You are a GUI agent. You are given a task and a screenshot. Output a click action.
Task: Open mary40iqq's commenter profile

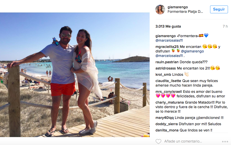[164, 118]
